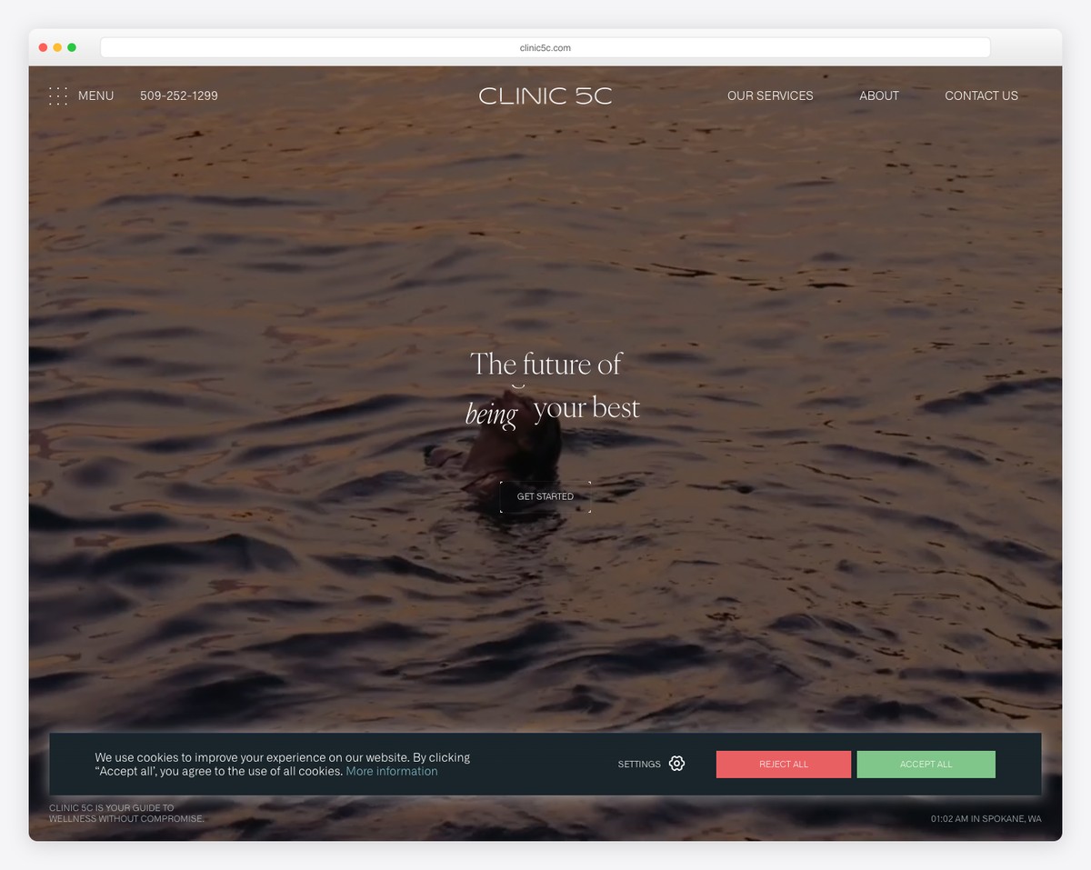Reject all cookies

(783, 764)
